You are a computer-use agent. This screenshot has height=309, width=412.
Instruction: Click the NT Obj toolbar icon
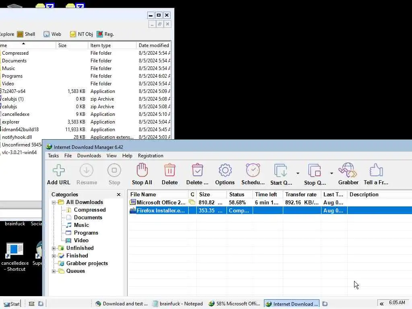[81, 34]
